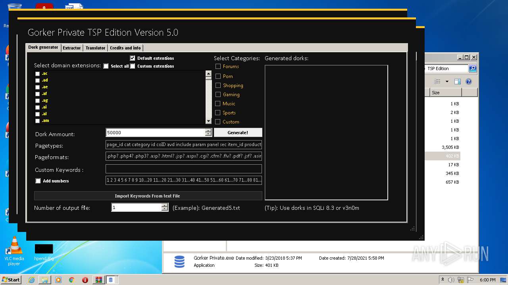This screenshot has width=508, height=285.
Task: Select the Music category checkbox
Action: 218,103
